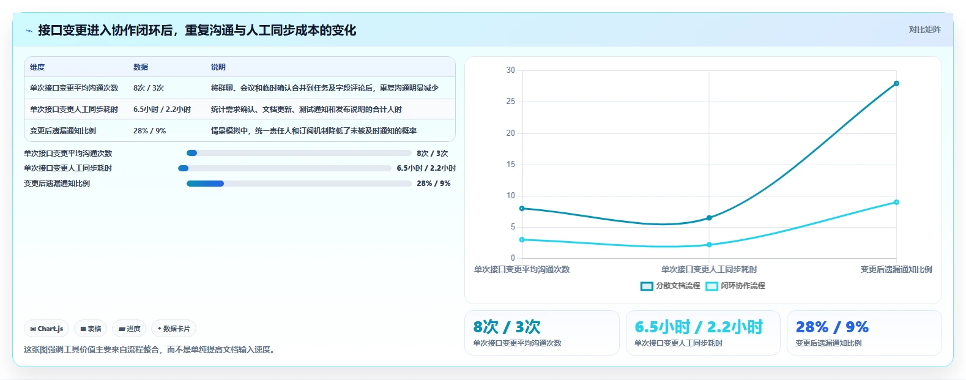Viewport: 966px width, 380px height.
Task: Open the 8次 / 3次 stat card
Action: (542, 333)
